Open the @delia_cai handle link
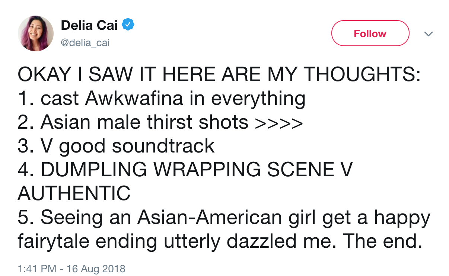Viewport: 449px width, 276px height. [x=85, y=43]
